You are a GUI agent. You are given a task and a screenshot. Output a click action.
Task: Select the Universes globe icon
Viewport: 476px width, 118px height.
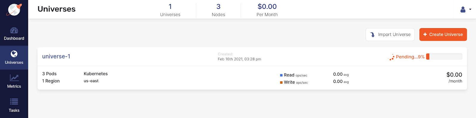pos(14,54)
